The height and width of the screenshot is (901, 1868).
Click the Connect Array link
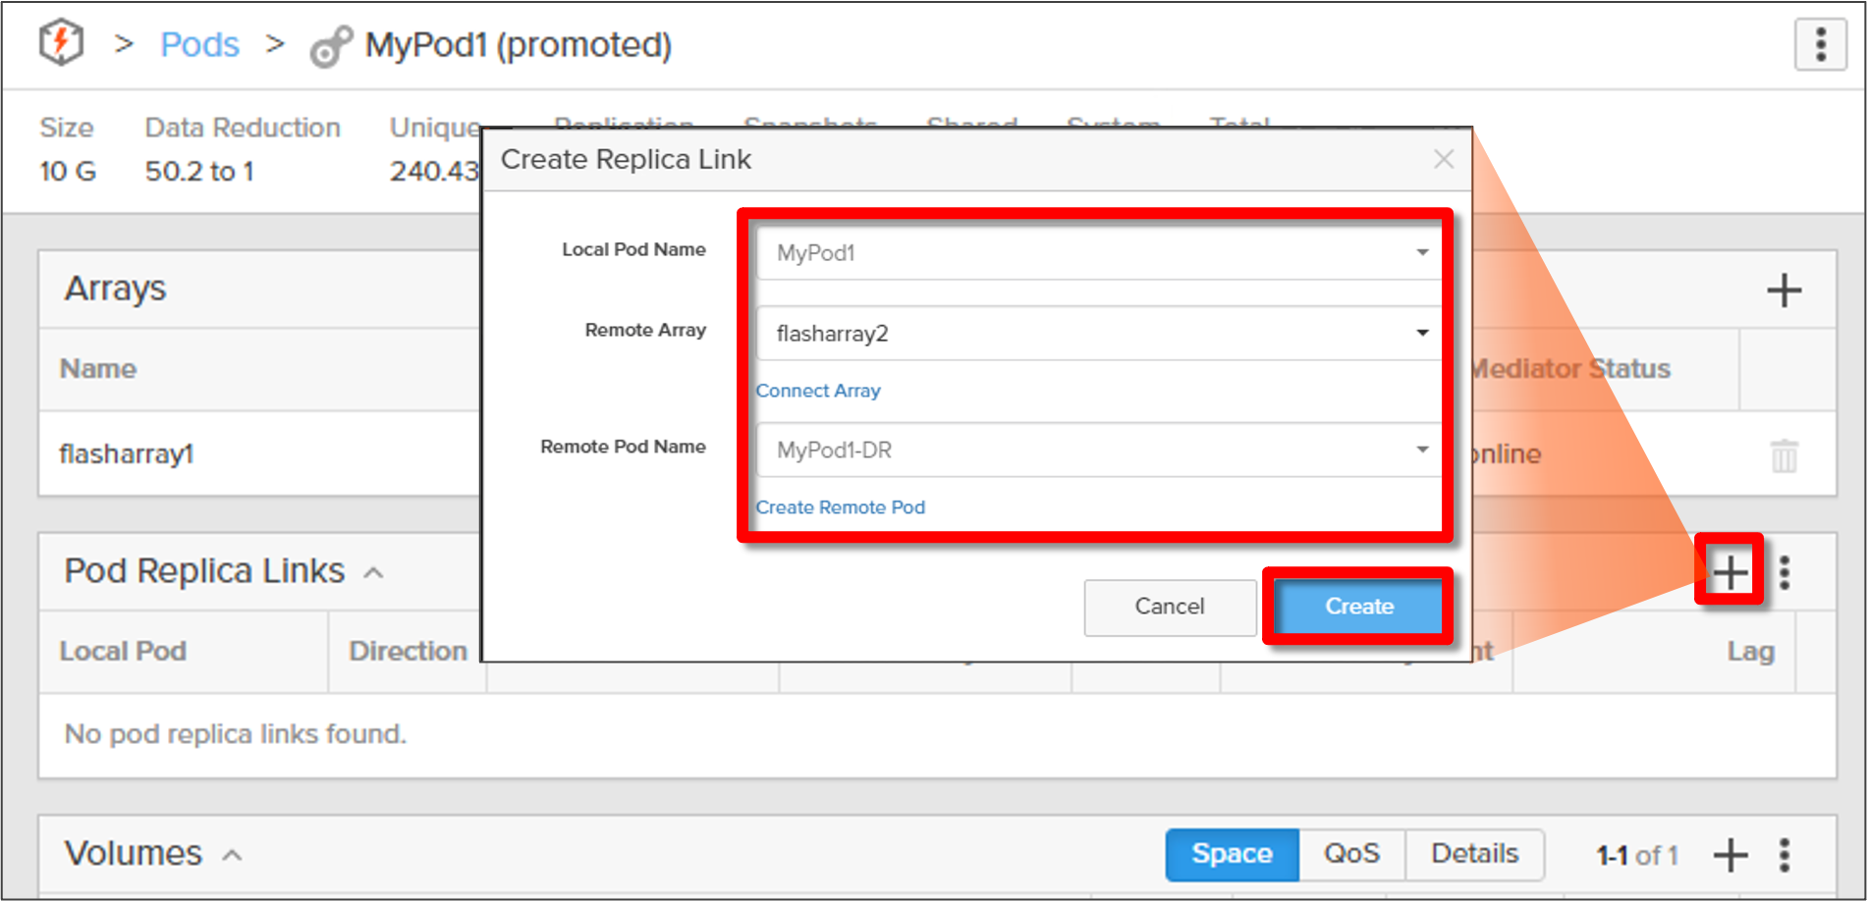pyautogui.click(x=818, y=391)
